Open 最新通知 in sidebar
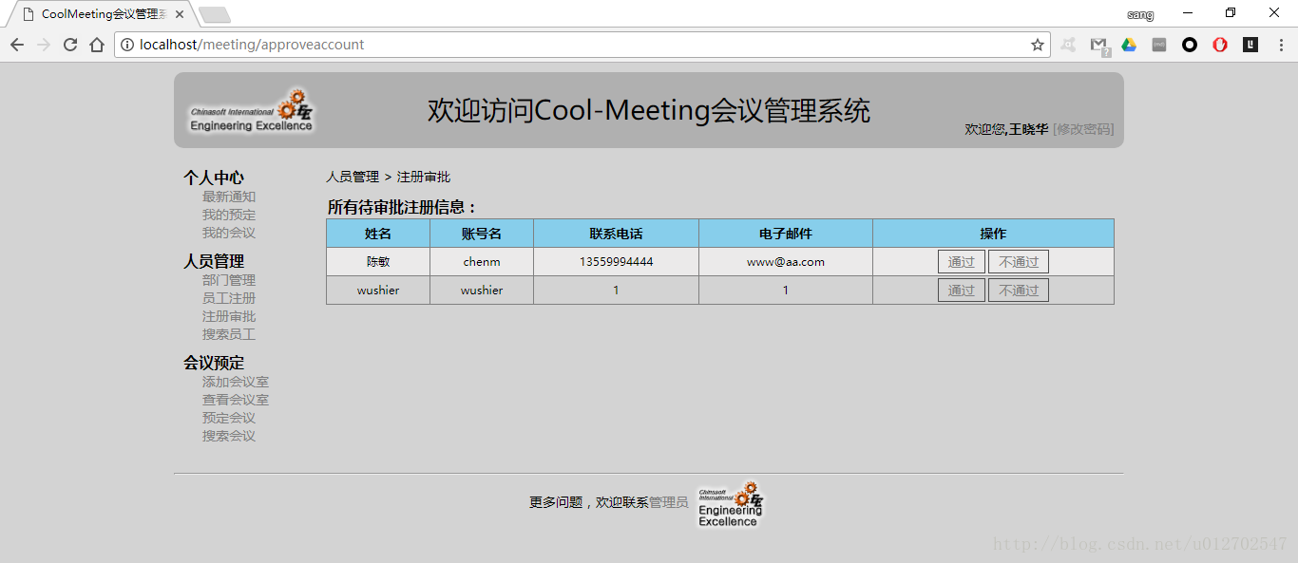Screen dimensions: 1298x563 (x=229, y=197)
